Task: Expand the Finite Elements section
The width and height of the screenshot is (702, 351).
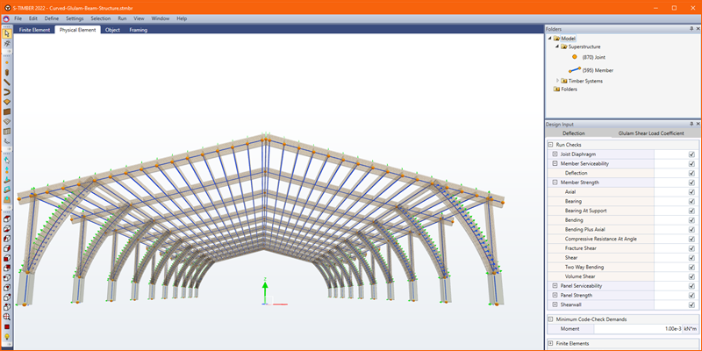Action: (549, 343)
